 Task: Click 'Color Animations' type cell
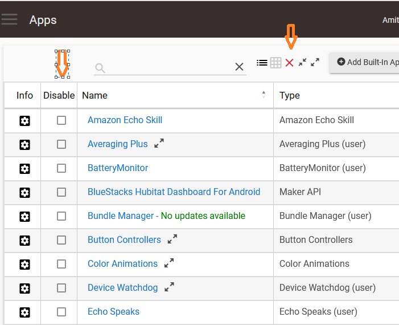tap(314, 263)
